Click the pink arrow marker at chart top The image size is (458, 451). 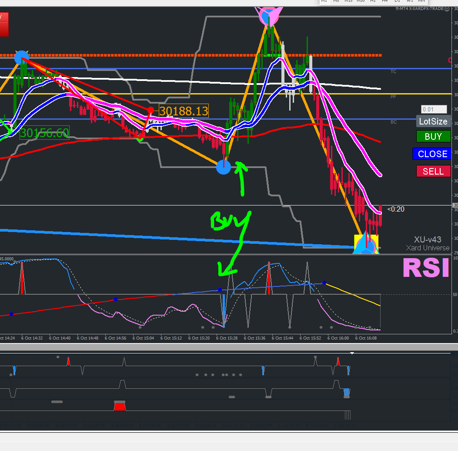coord(269,16)
